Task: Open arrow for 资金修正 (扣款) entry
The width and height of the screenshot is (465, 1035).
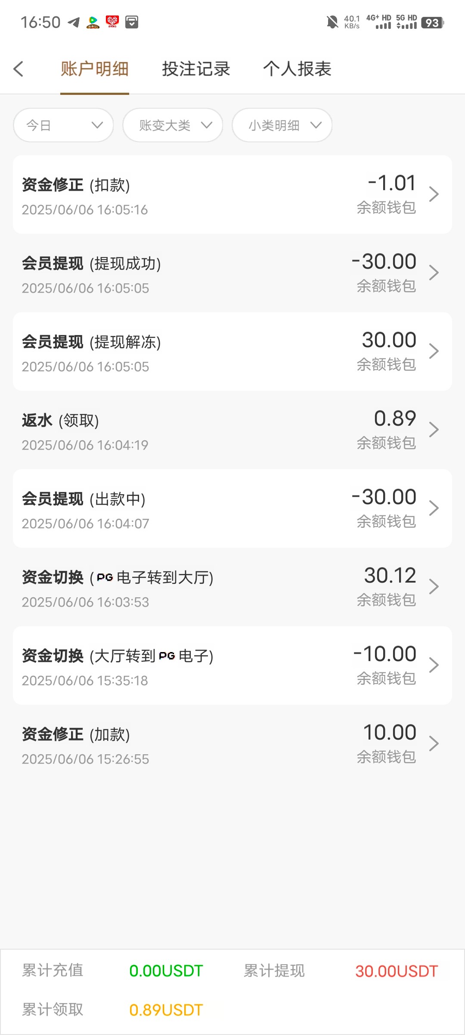Action: (x=434, y=194)
